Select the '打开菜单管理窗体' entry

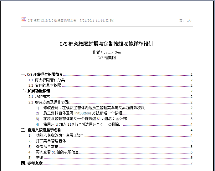(51, 141)
